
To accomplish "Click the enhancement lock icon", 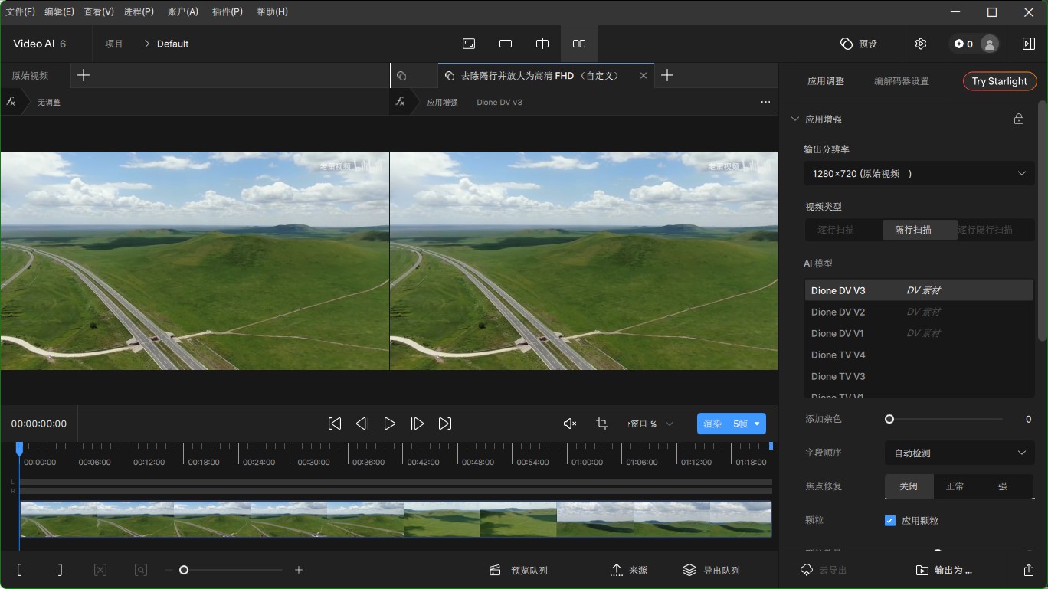I will 1019,119.
